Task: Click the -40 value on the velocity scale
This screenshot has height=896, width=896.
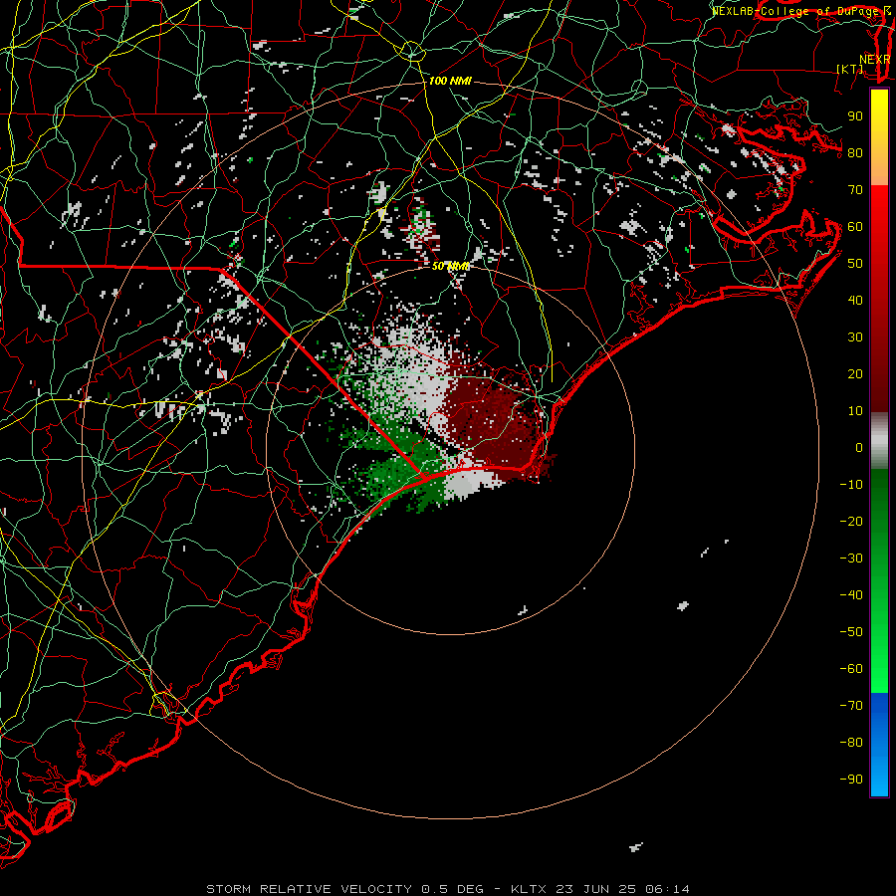Action: click(x=851, y=595)
